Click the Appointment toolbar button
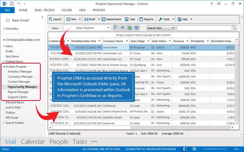 111,19
